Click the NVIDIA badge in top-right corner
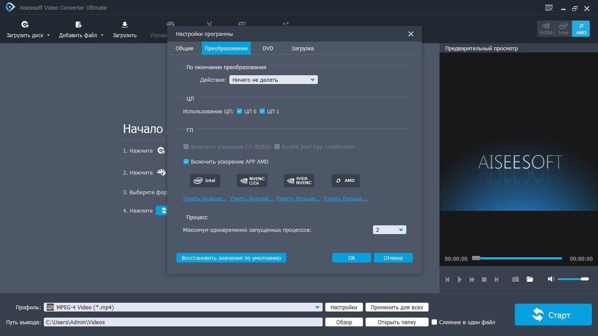This screenshot has height=336, width=598. [546, 28]
